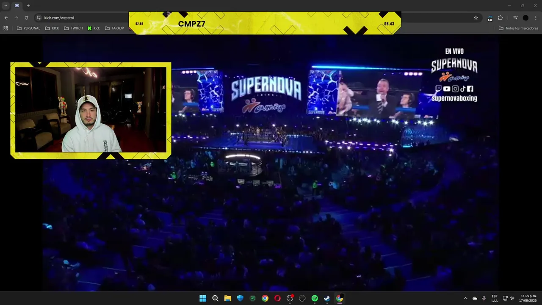The width and height of the screenshot is (542, 305).
Task: Open Todos los marcadores folder
Action: pos(518,28)
